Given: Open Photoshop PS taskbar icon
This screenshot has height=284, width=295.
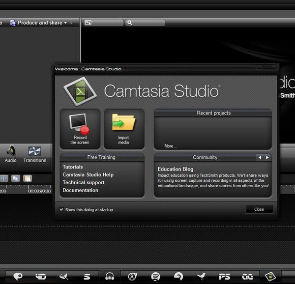Looking at the screenshot, I should point(225,277).
